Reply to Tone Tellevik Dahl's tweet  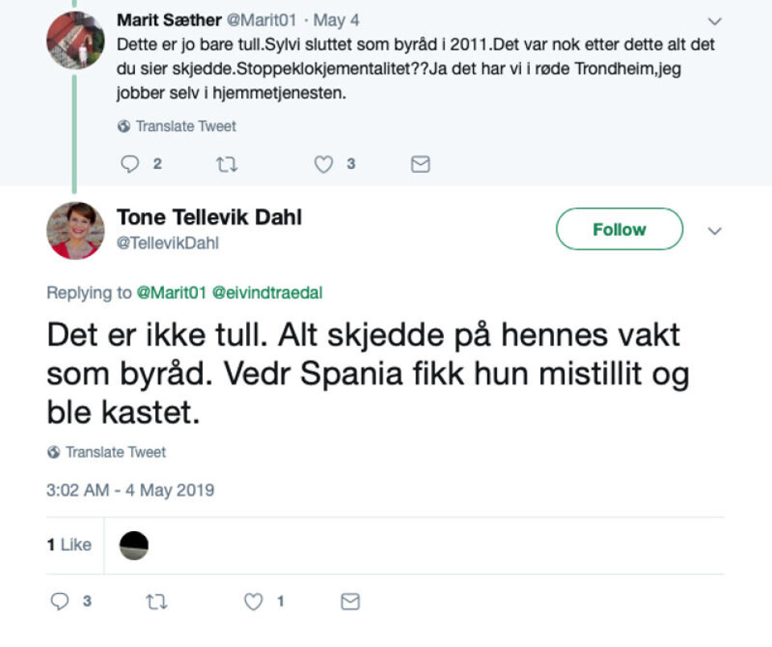pyautogui.click(x=60, y=601)
